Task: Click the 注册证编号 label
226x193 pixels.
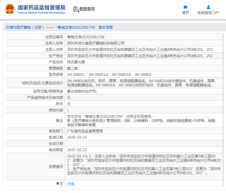Action: [x=54, y=37]
